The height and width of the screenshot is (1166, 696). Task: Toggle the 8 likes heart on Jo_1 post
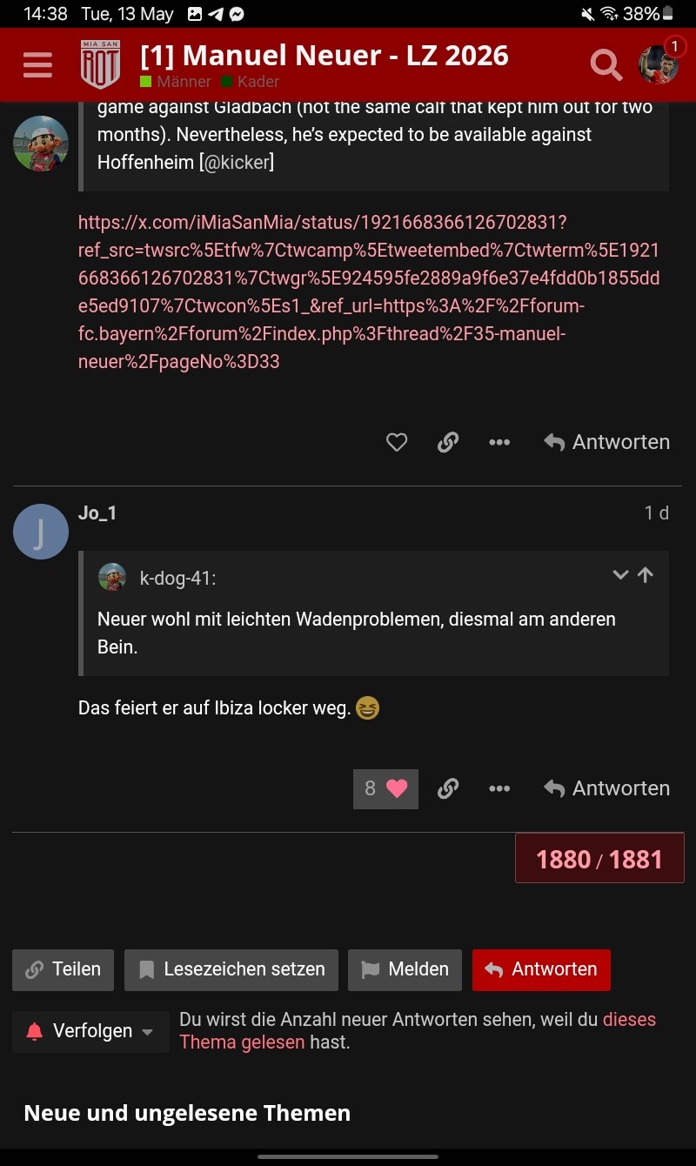(385, 788)
